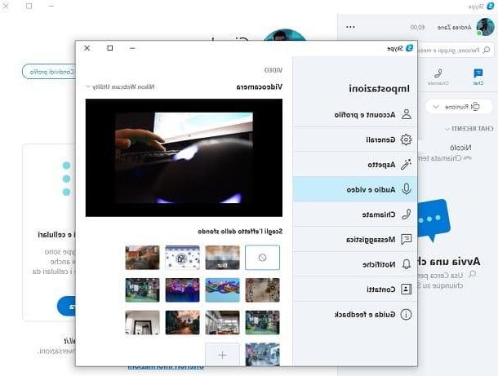Open Messaggistica settings section
Image resolution: width=498 pixels, height=376 pixels.
coord(355,239)
